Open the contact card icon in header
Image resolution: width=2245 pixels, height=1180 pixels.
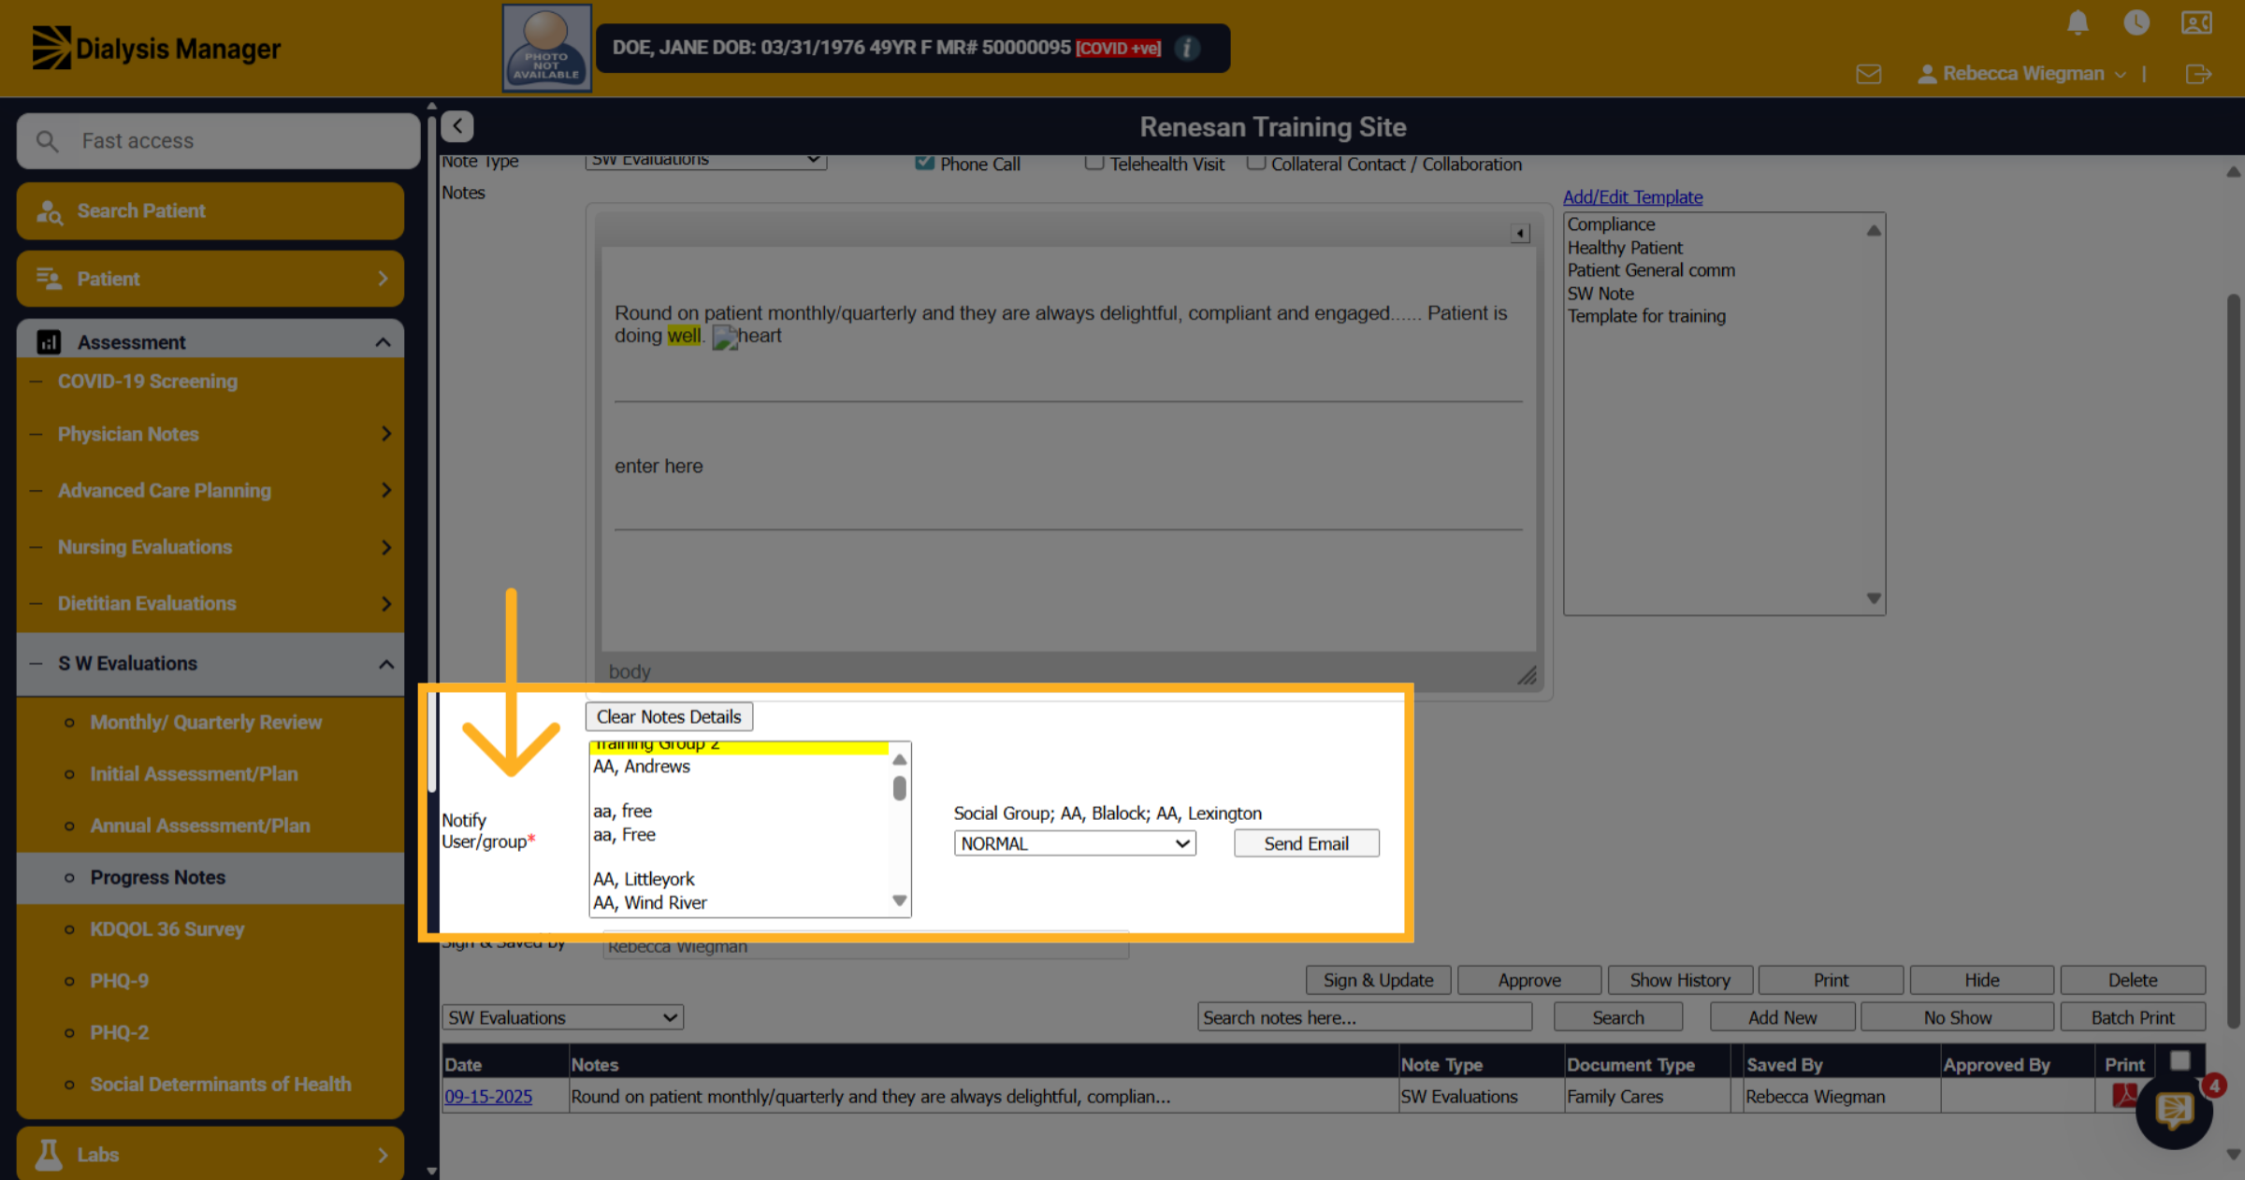[2196, 22]
